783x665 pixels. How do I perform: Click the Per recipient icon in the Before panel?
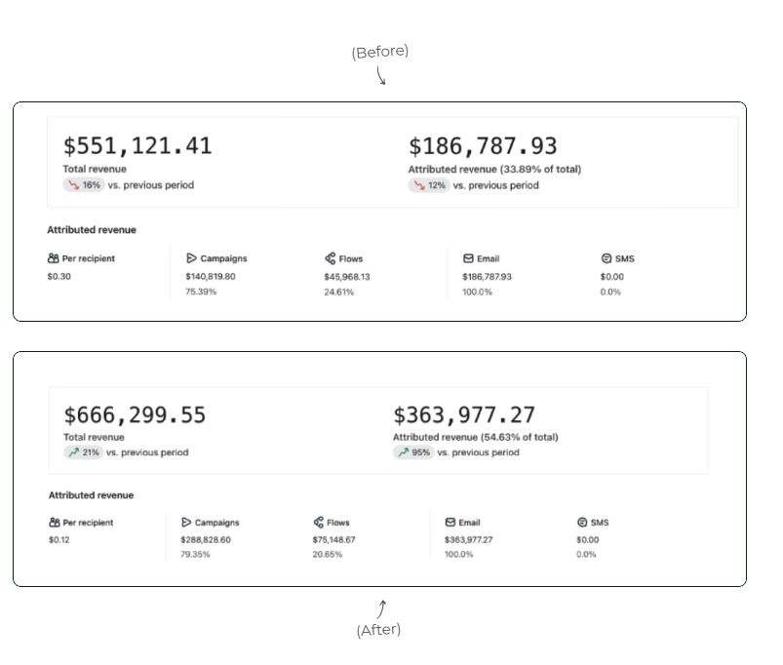[x=54, y=258]
